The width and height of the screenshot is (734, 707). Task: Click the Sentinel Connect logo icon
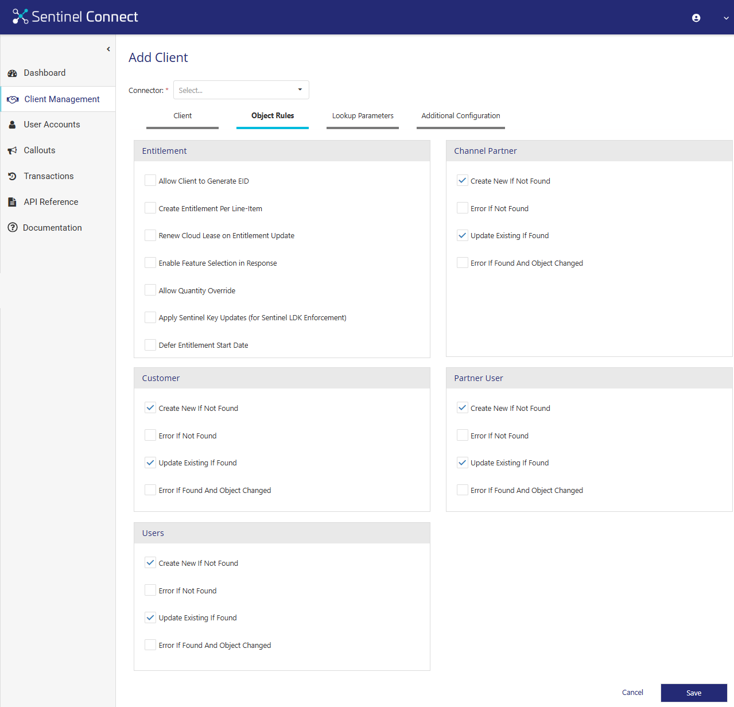pyautogui.click(x=20, y=17)
